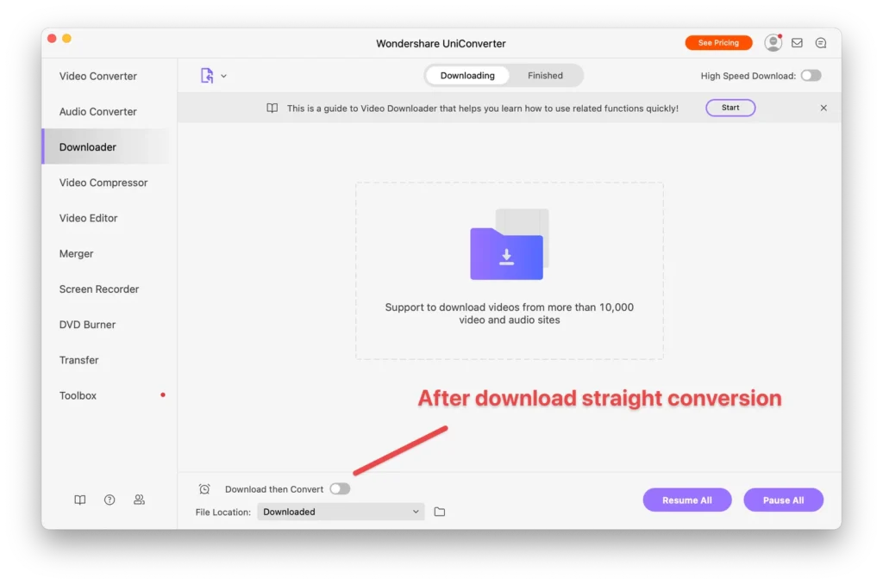
Task: Open the mail messages icon
Action: [x=796, y=43]
